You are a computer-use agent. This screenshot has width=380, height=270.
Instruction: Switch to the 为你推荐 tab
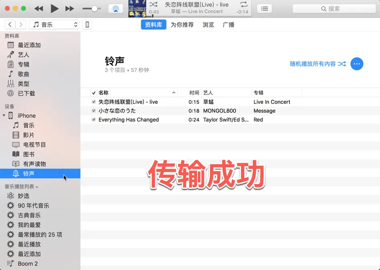pos(182,25)
